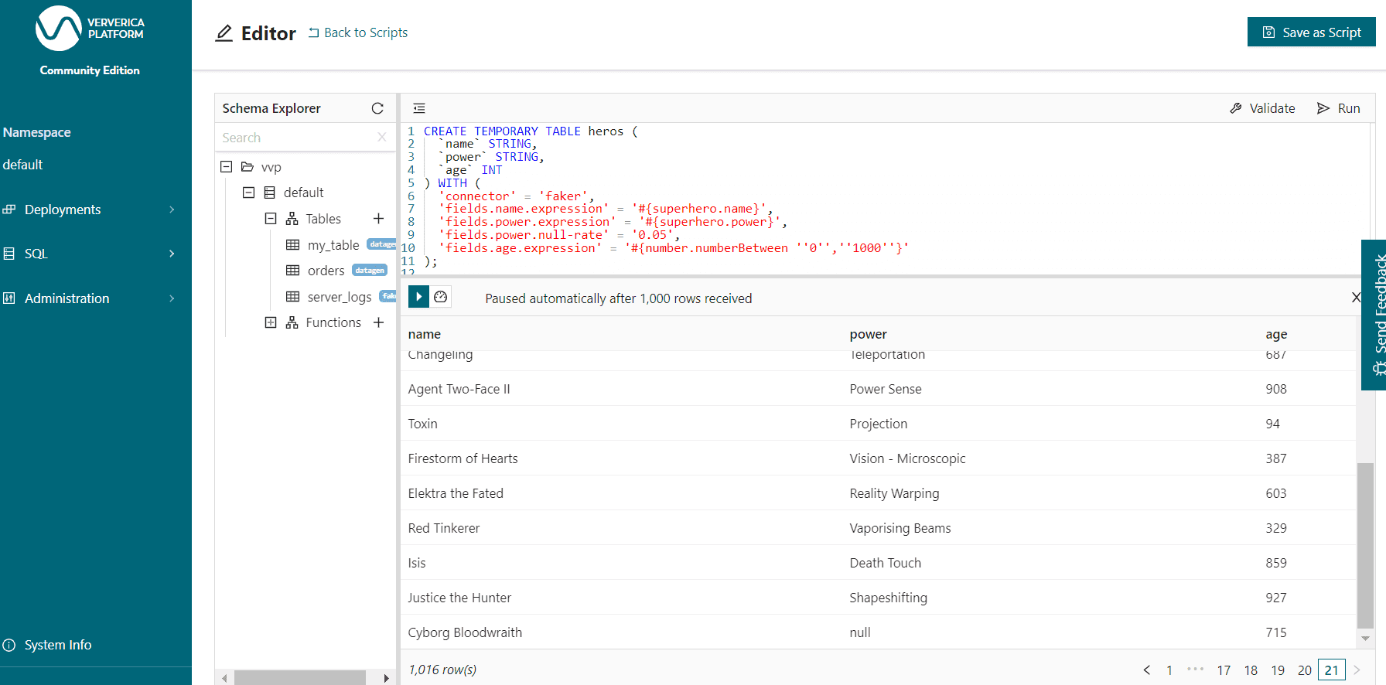Viewport: 1386px width, 685px height.
Task: Jump to results page 18
Action: tap(1251, 670)
